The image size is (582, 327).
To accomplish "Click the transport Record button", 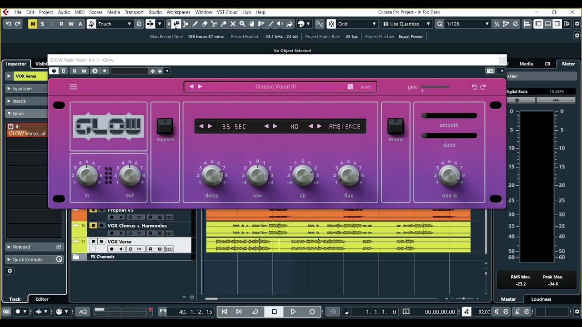I will 312,312.
